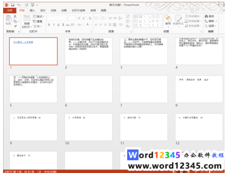Click the language indicator 中文(中国) in status bar

pos(50,172)
